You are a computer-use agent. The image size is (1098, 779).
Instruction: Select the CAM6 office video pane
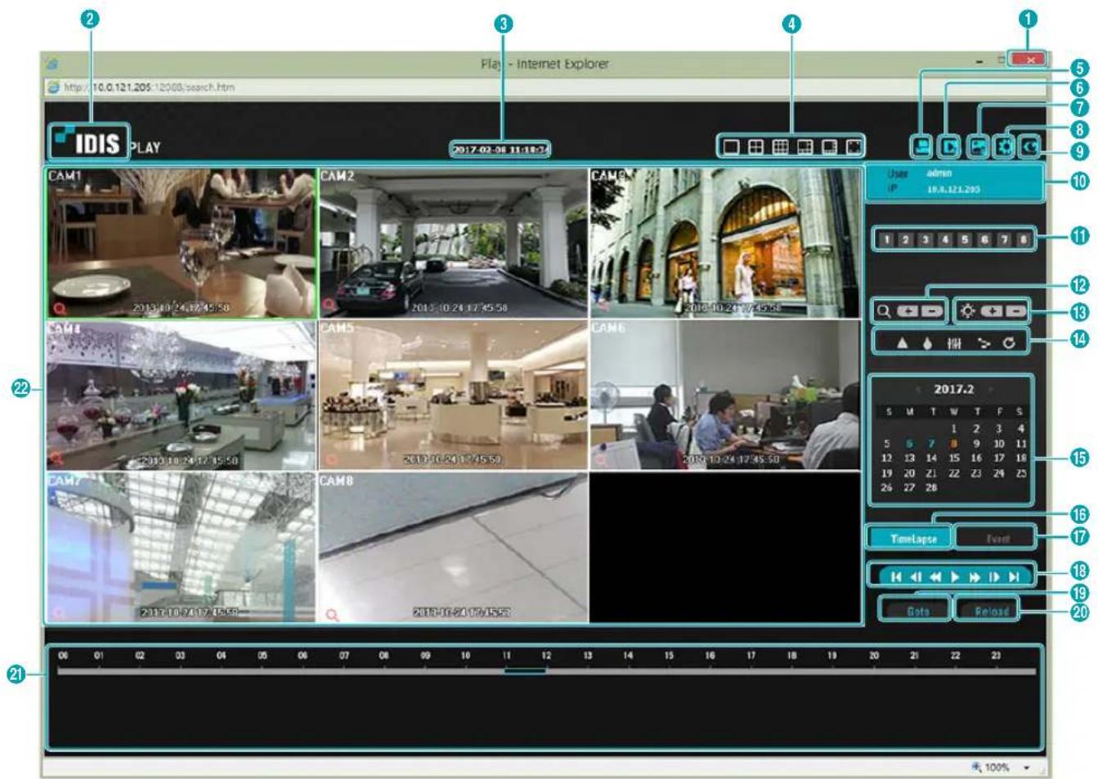click(725, 395)
